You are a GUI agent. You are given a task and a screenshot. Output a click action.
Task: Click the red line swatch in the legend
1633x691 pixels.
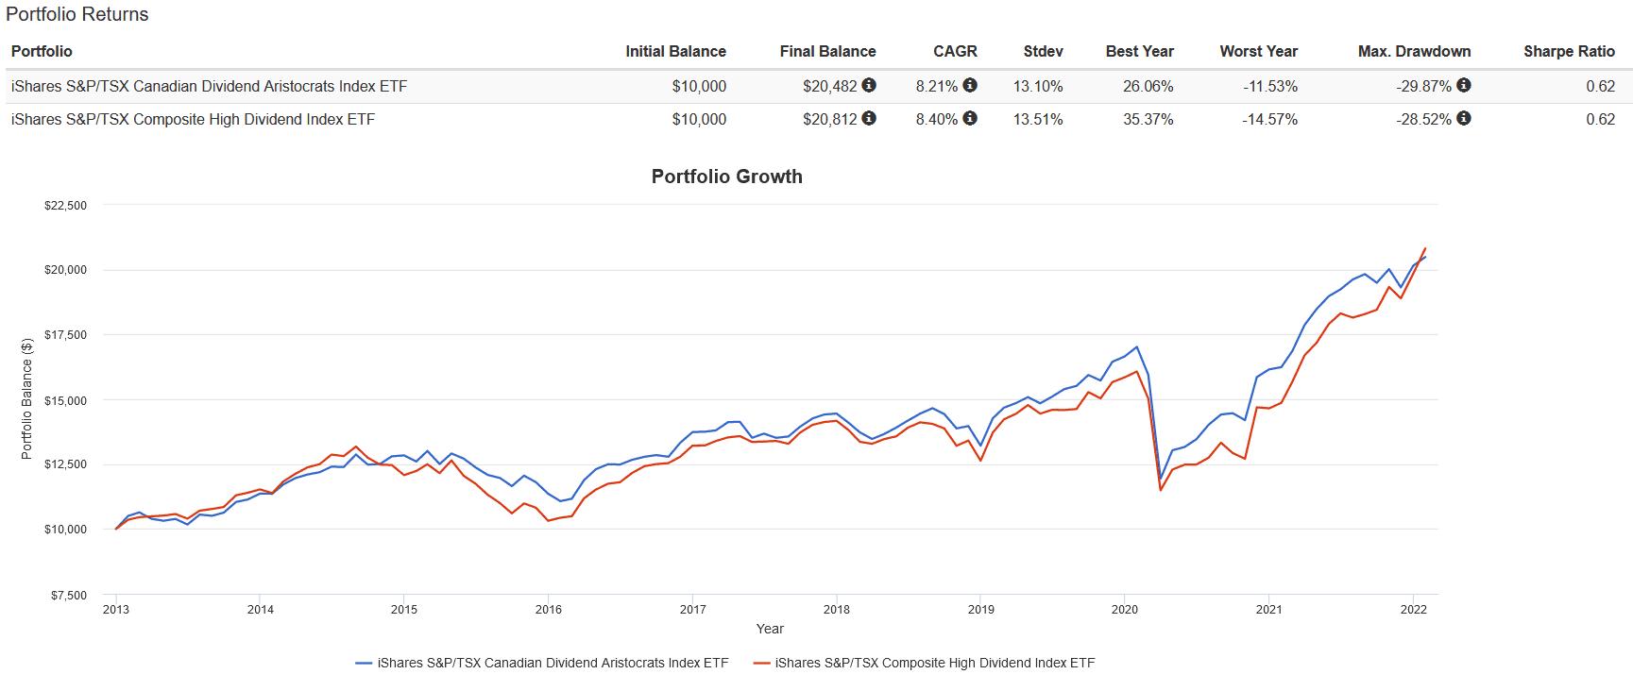[x=761, y=663]
